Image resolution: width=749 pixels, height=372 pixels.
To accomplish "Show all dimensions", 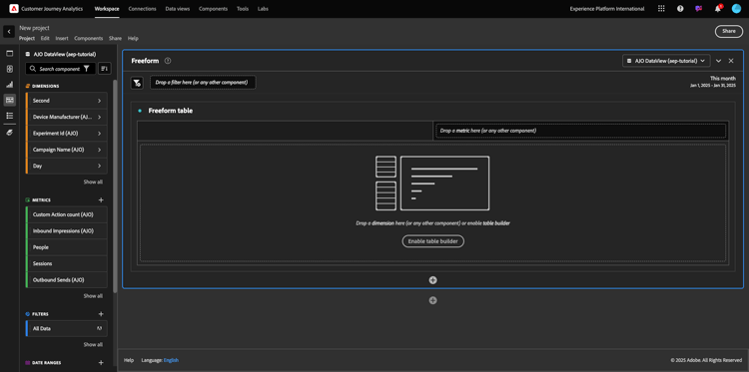I will [93, 182].
